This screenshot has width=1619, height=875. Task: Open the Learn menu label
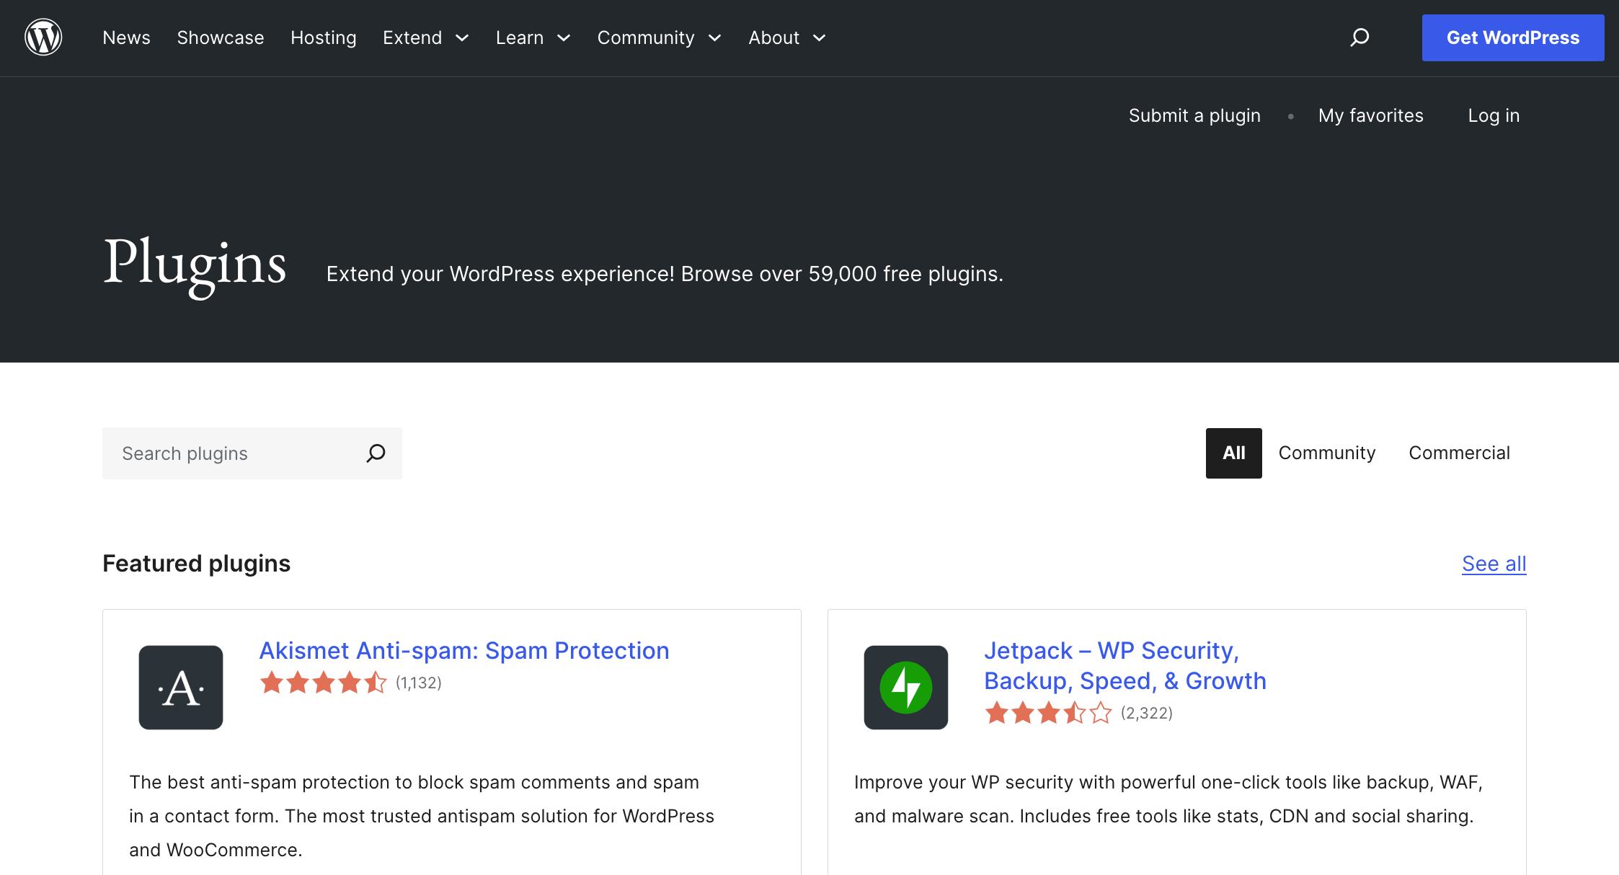pos(520,37)
